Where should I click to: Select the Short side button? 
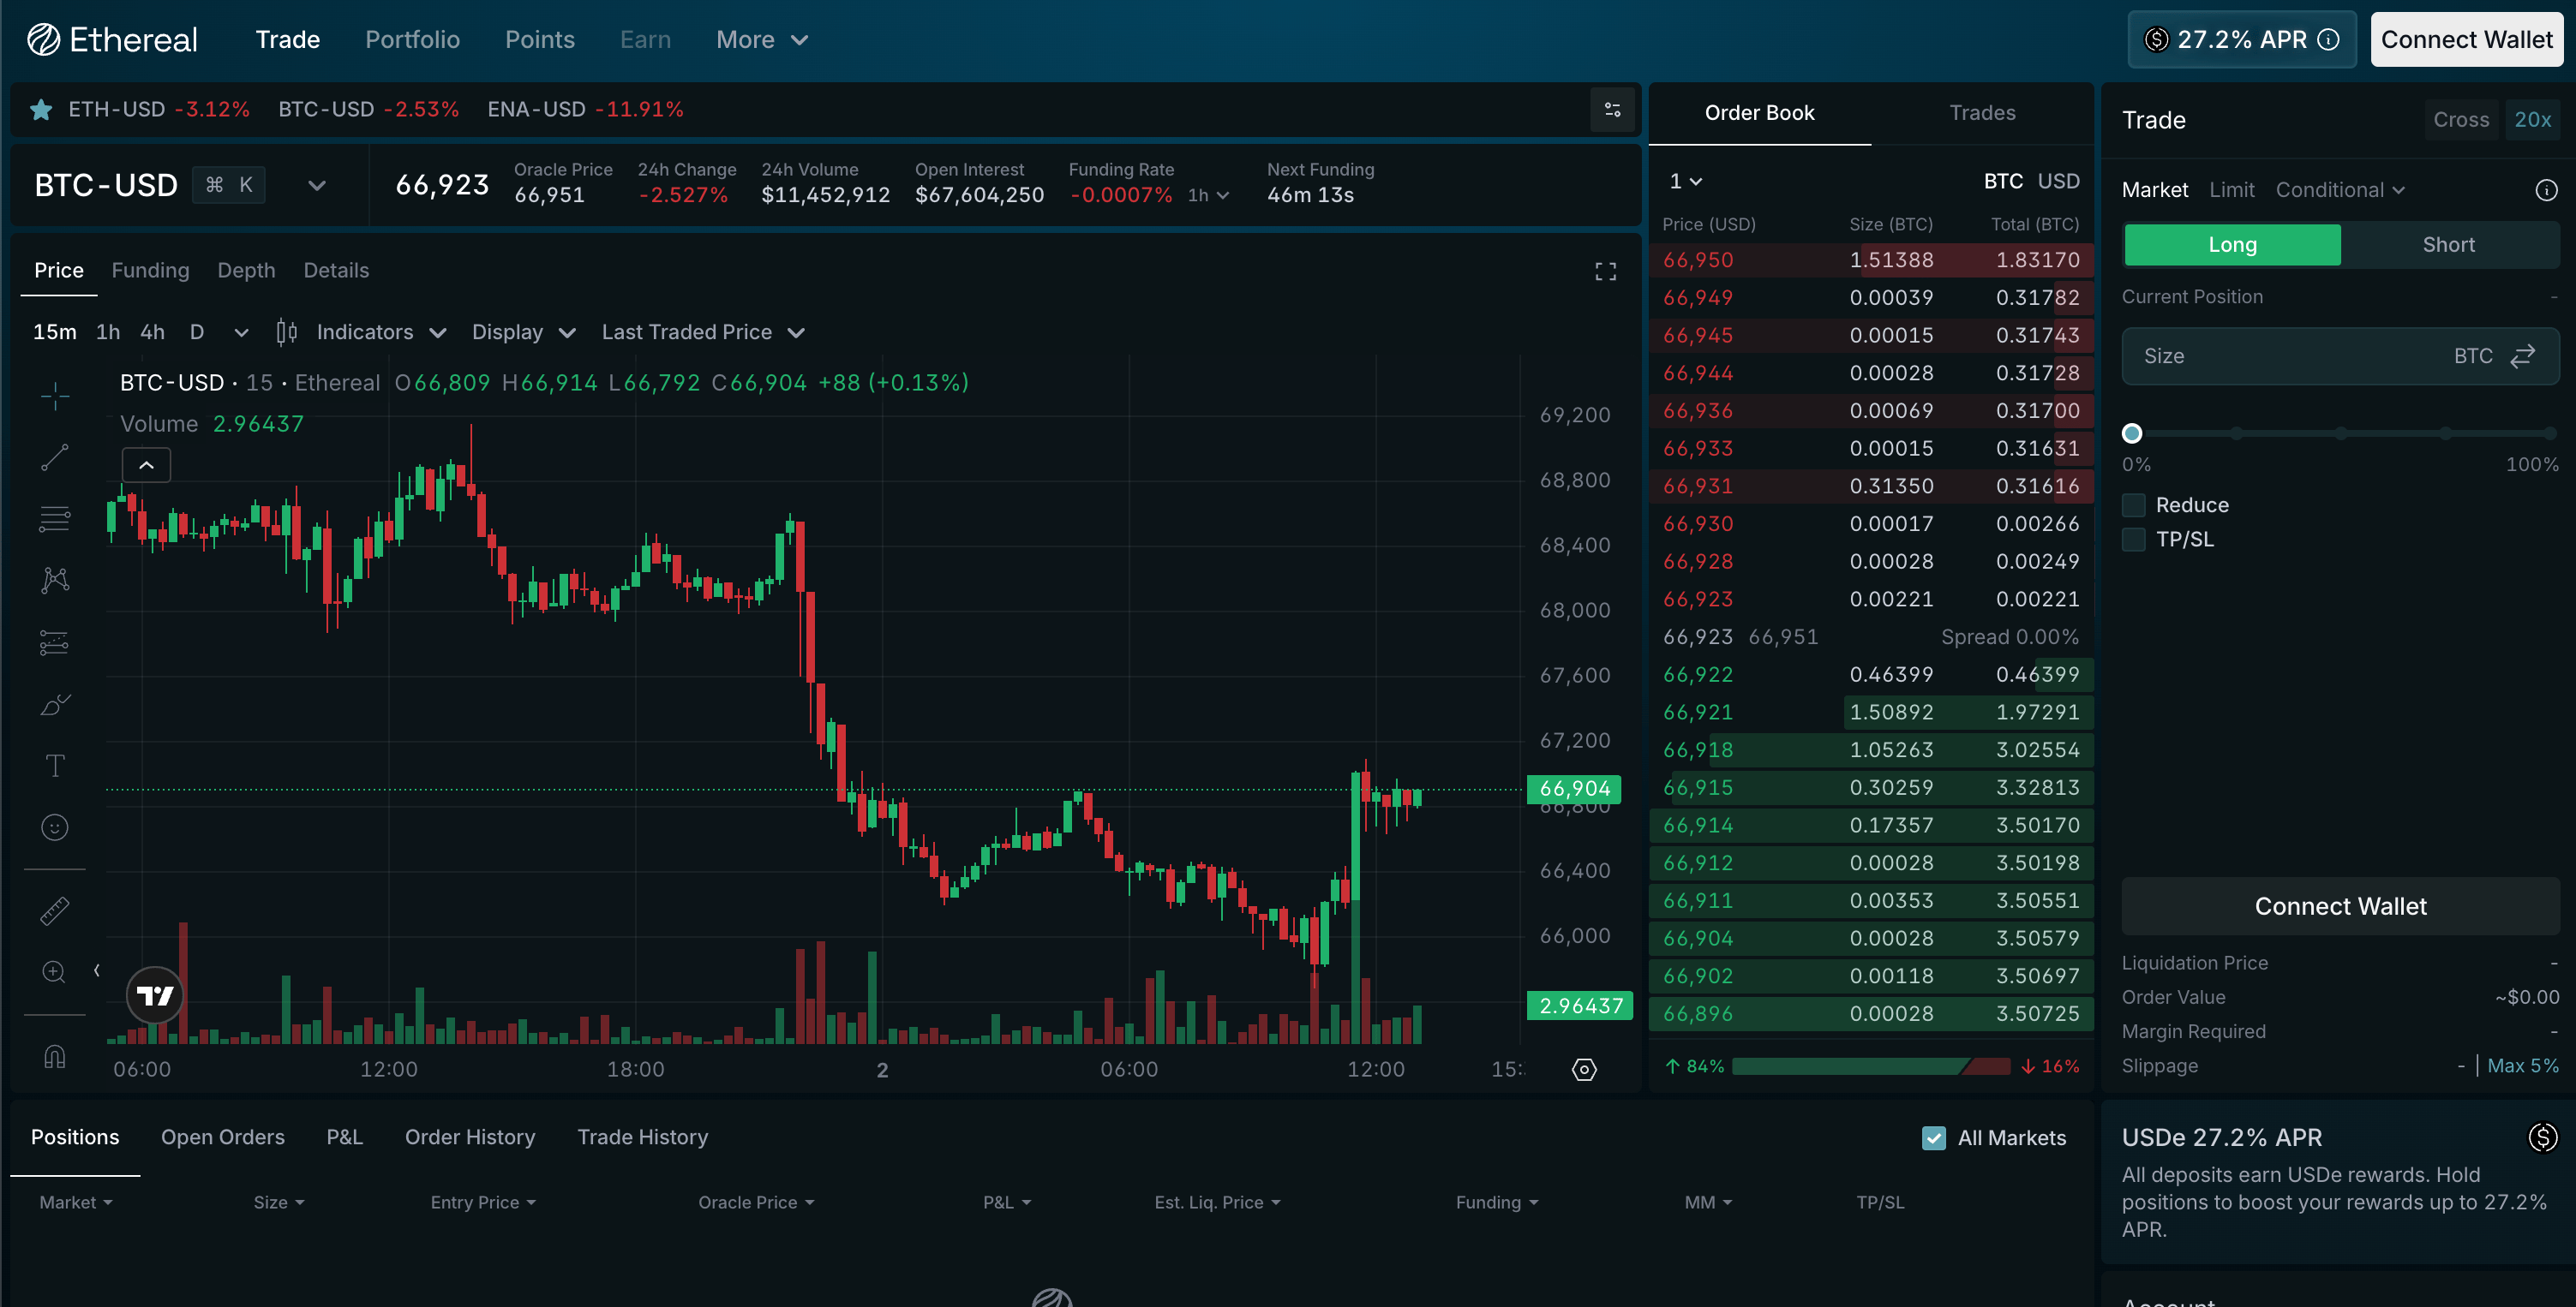pyautogui.click(x=2448, y=245)
